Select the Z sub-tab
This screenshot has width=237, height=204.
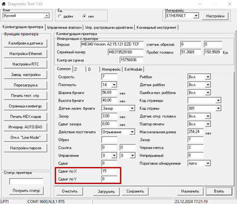click(x=79, y=69)
